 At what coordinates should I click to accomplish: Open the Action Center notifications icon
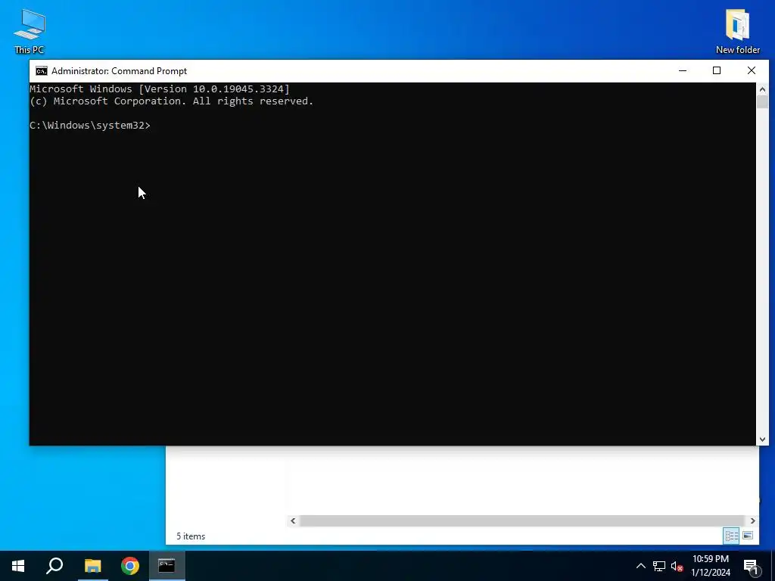coord(751,567)
